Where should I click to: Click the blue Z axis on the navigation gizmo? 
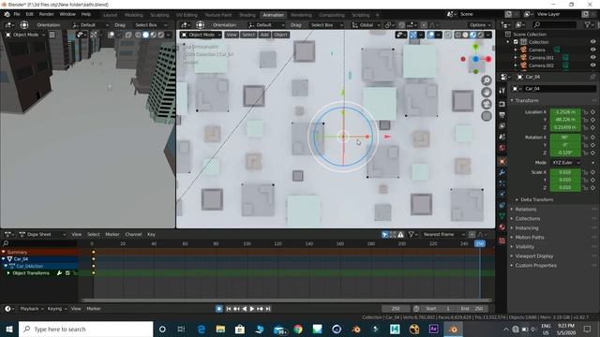tap(475, 59)
